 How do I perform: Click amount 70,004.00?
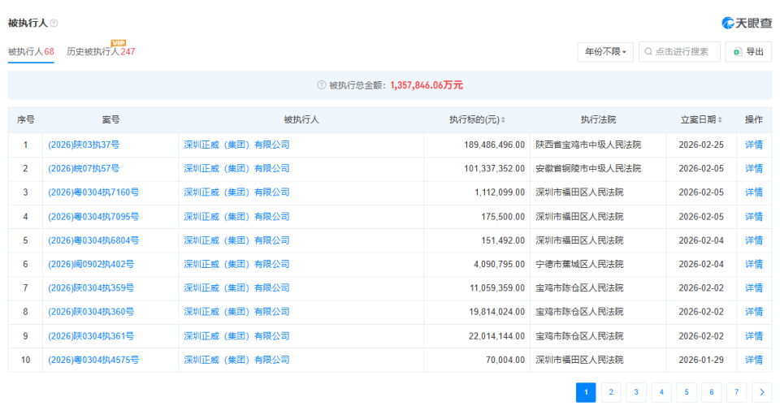click(505, 361)
